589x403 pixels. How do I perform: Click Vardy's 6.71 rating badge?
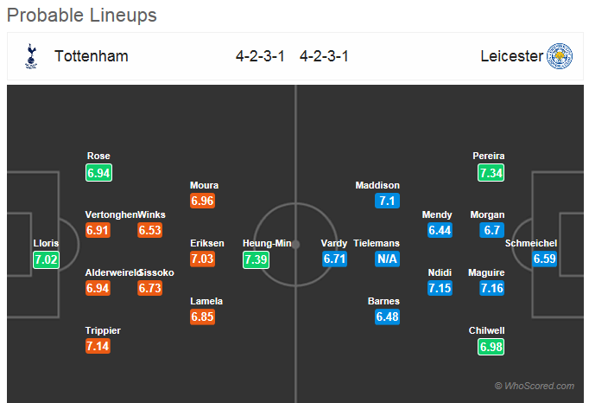pyautogui.click(x=335, y=259)
